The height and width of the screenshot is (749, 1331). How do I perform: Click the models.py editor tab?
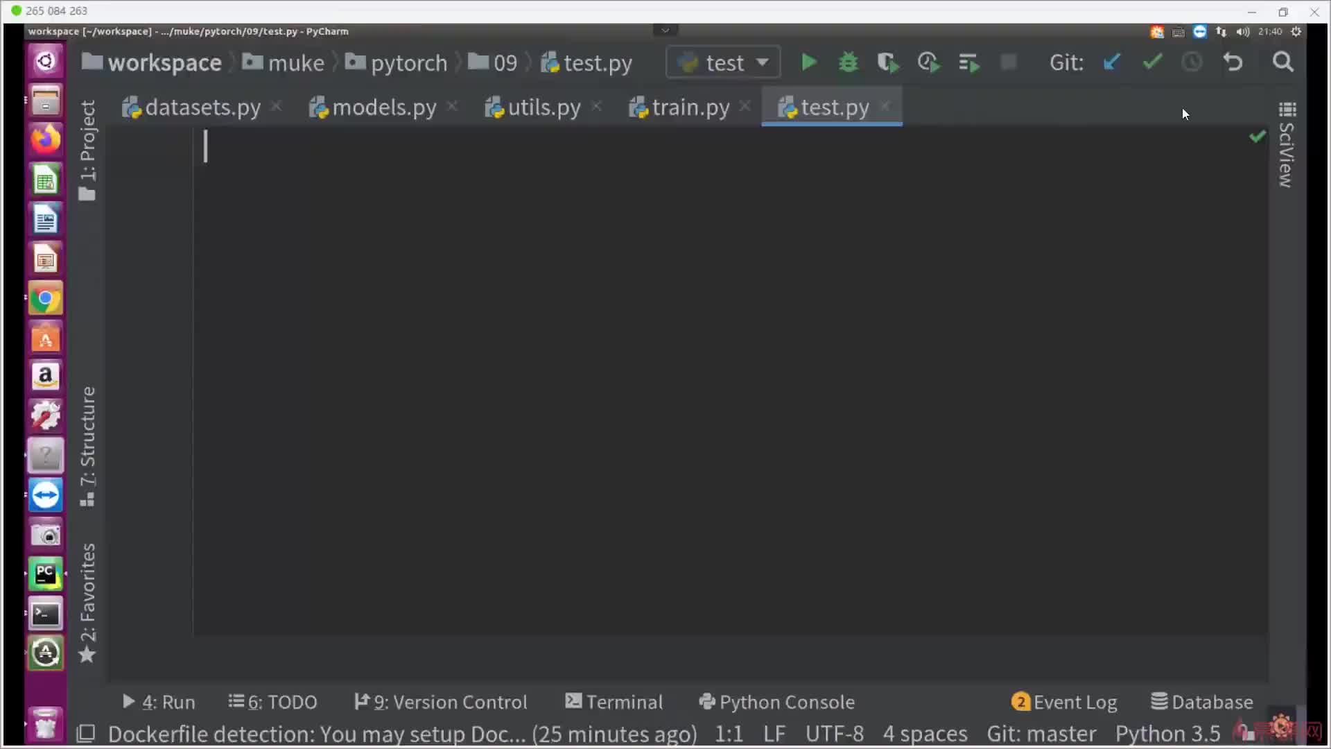tap(383, 108)
